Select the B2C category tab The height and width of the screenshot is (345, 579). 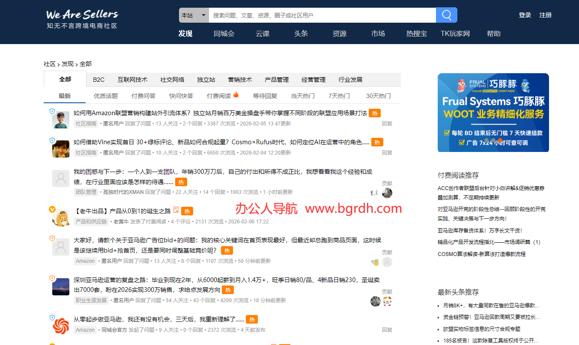[98, 80]
